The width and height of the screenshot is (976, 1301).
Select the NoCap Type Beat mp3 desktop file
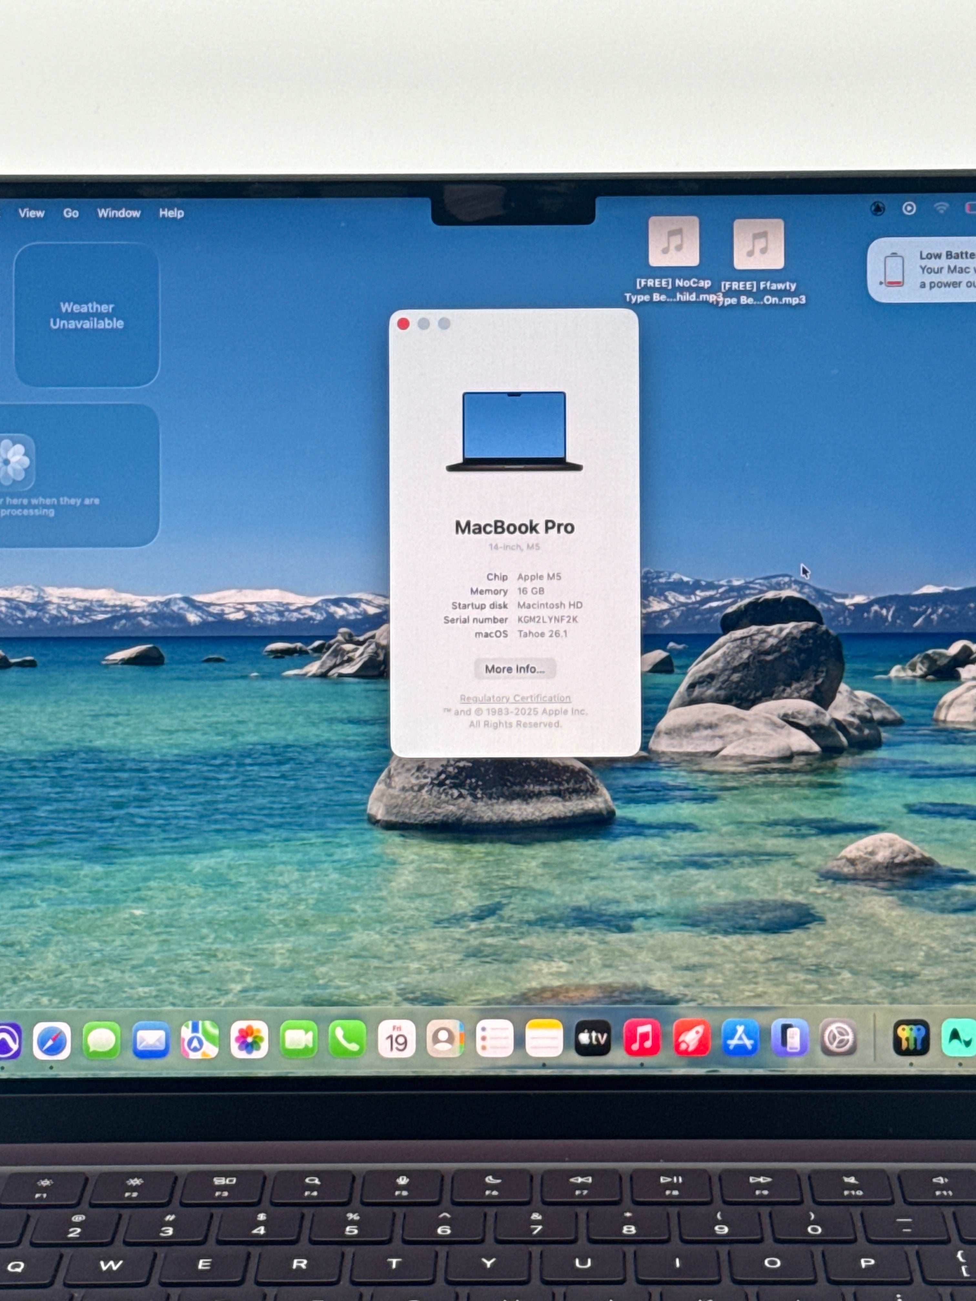pyautogui.click(x=674, y=260)
